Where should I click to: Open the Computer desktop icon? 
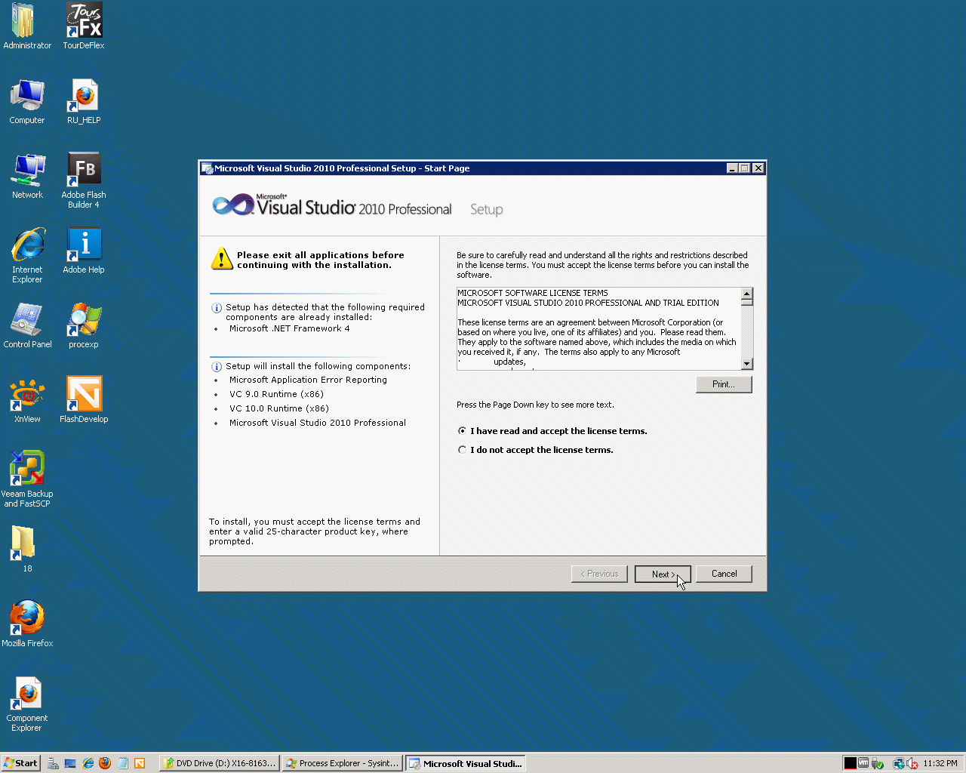(x=27, y=101)
